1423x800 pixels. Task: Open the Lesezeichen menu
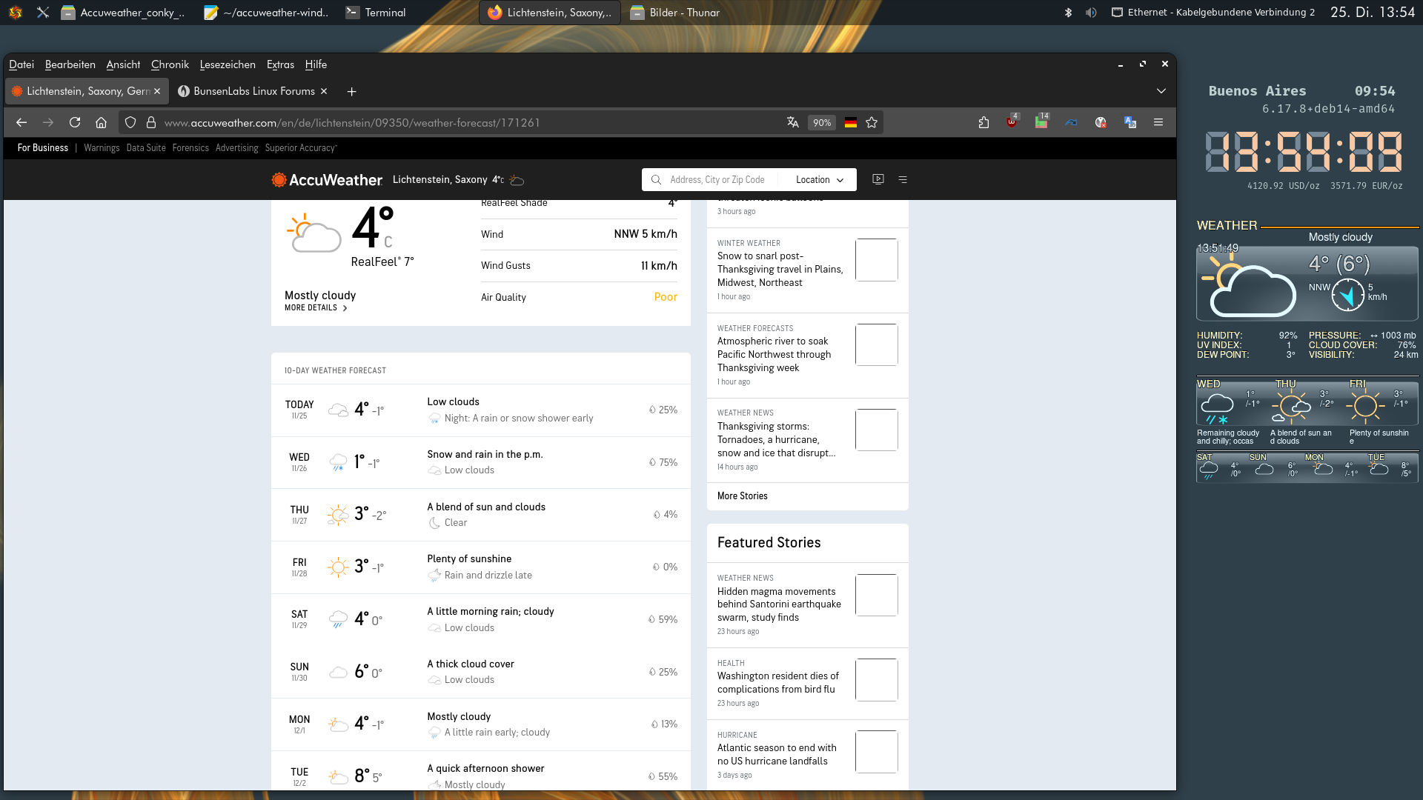click(x=228, y=64)
